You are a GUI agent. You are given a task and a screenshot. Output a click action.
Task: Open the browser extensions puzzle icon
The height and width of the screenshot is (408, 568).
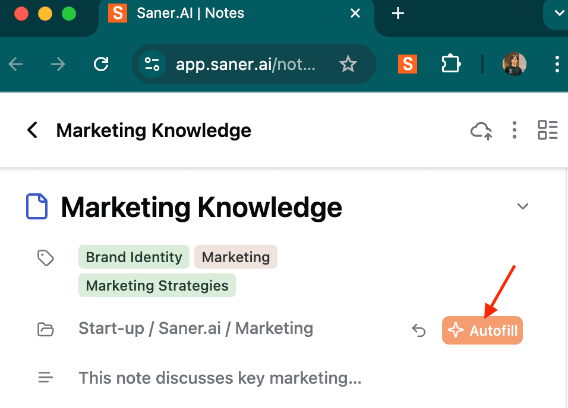(x=450, y=64)
